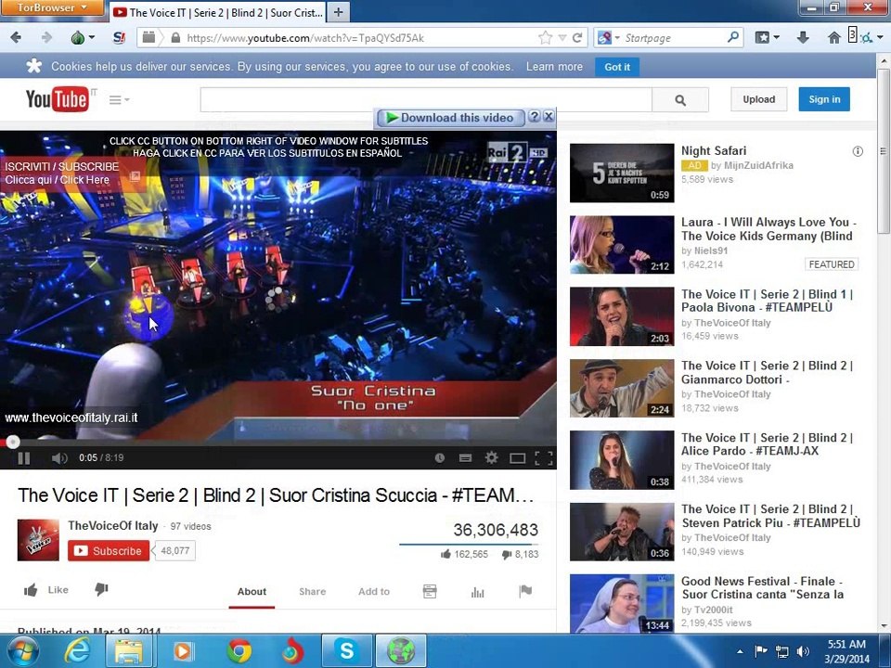Select The Voice IT browser tab
891x668 pixels.
tap(217, 12)
